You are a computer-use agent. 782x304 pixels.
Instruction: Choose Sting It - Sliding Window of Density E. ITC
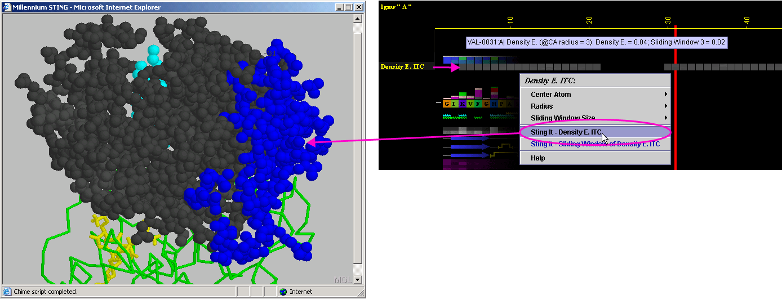[595, 144]
